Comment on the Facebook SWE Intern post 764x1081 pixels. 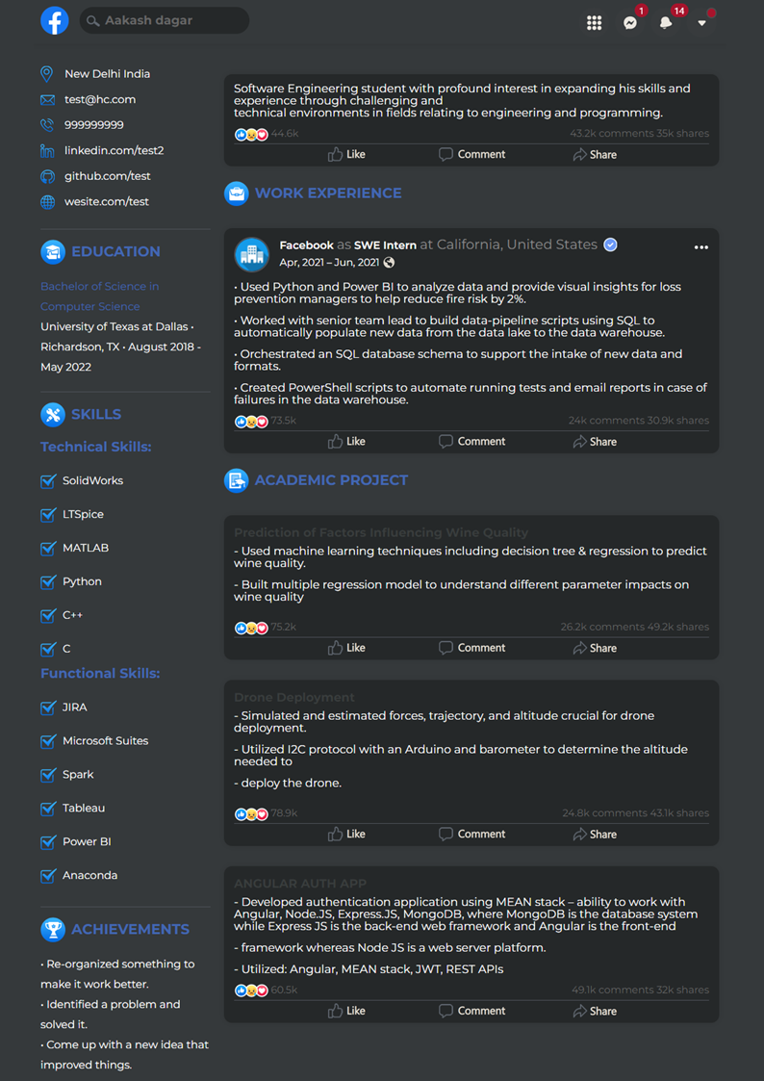coord(471,441)
